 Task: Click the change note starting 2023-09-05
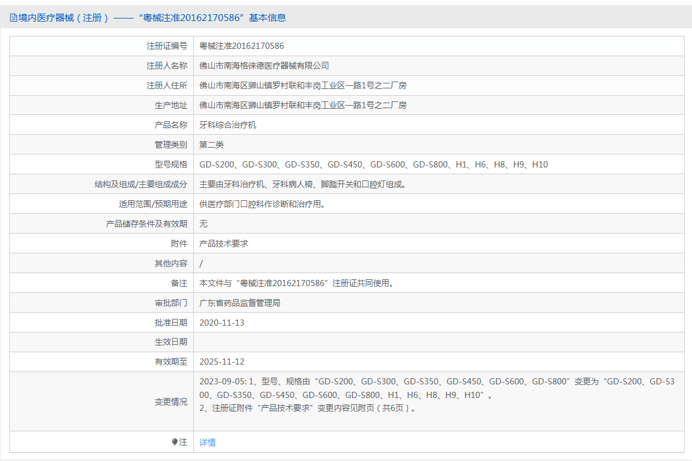(x=437, y=388)
